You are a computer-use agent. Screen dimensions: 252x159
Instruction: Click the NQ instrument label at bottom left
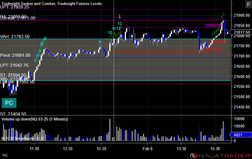click(x=5, y=155)
